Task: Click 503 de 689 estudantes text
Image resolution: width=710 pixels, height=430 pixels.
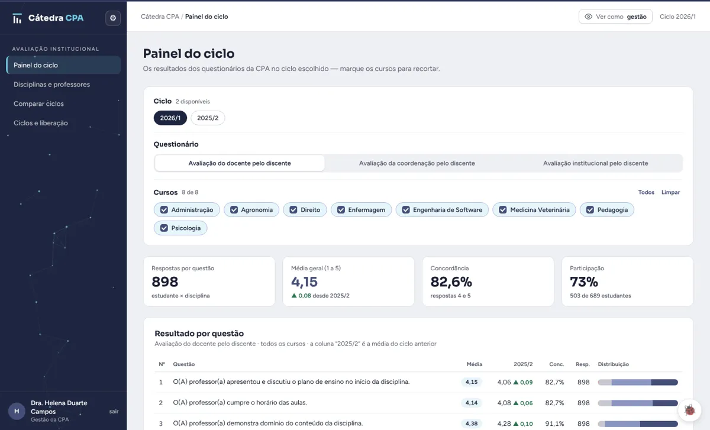Action: pos(601,296)
